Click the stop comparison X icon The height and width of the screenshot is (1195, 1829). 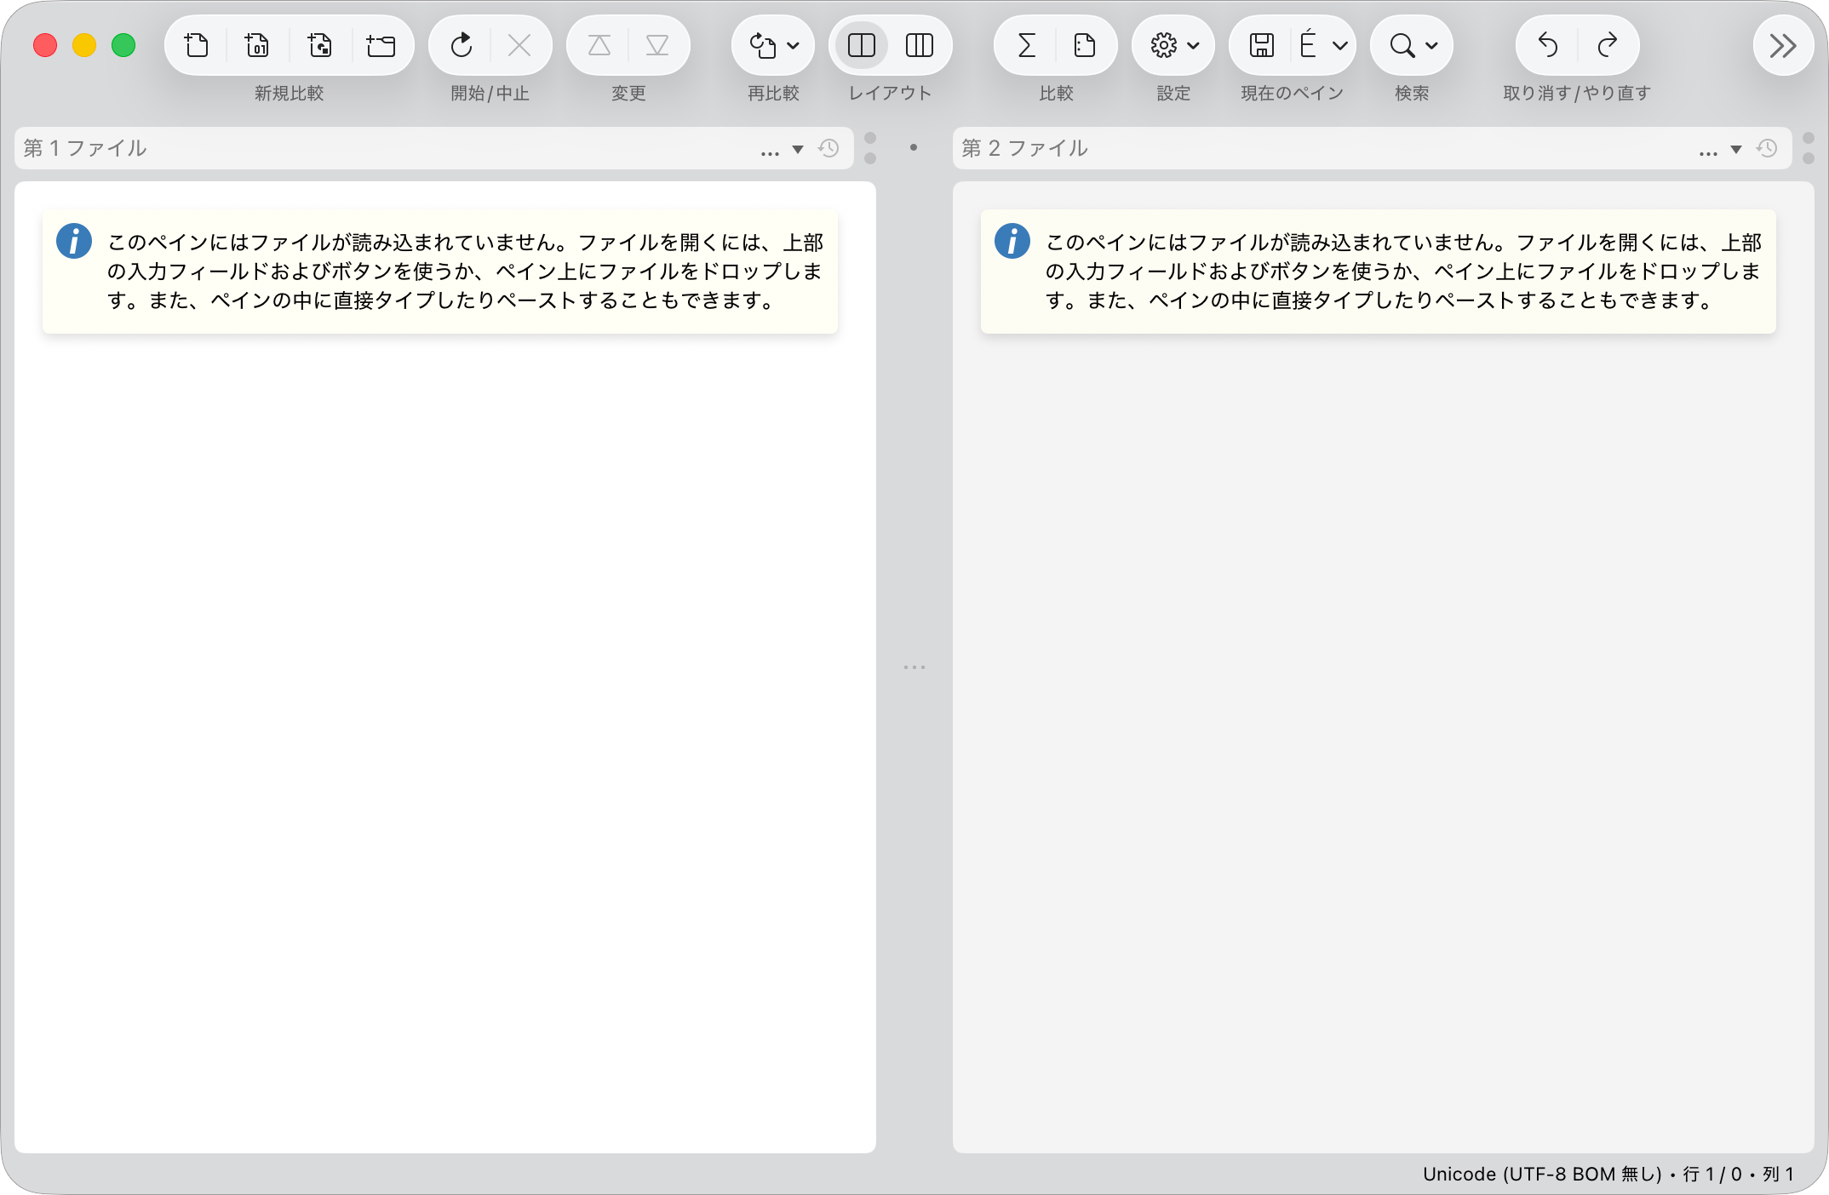pyautogui.click(x=519, y=45)
